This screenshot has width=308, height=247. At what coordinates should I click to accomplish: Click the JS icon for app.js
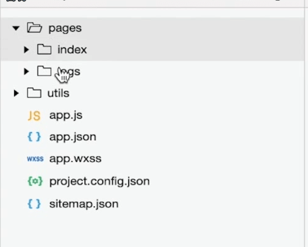34,115
